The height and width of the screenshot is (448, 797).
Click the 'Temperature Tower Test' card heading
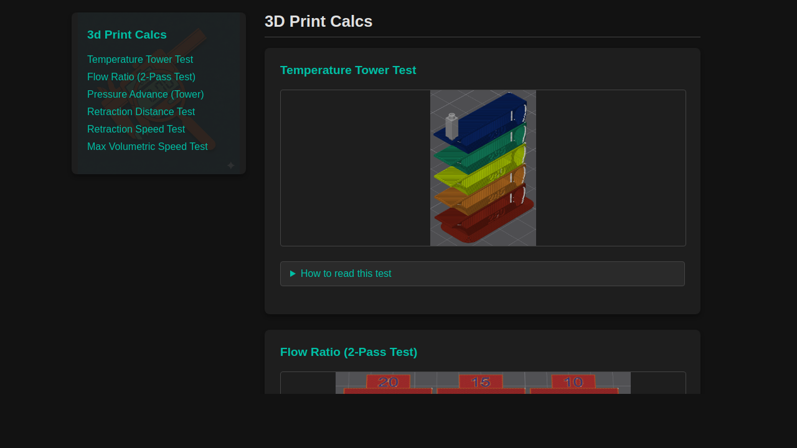pos(348,70)
